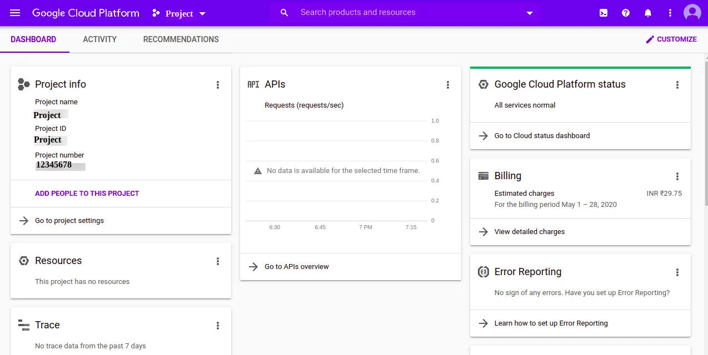Click Add People to This Project

[87, 194]
